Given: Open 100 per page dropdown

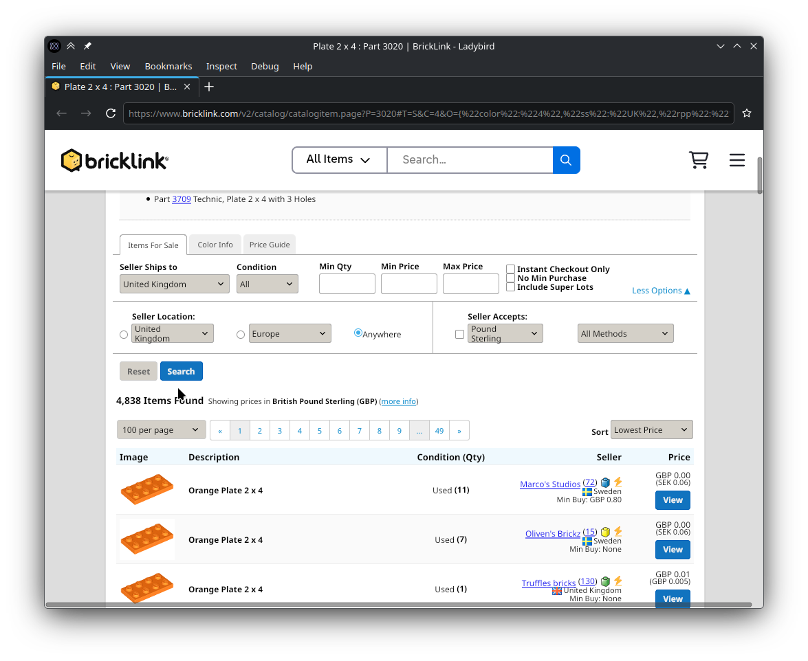Looking at the screenshot, I should coord(162,430).
